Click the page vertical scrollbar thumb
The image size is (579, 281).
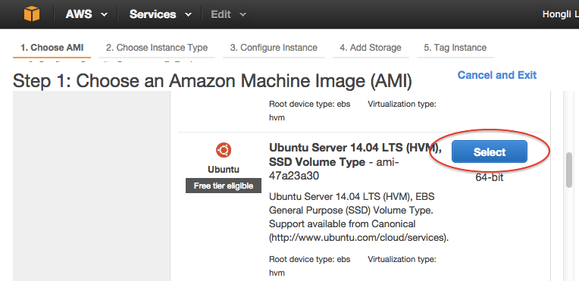[569, 170]
